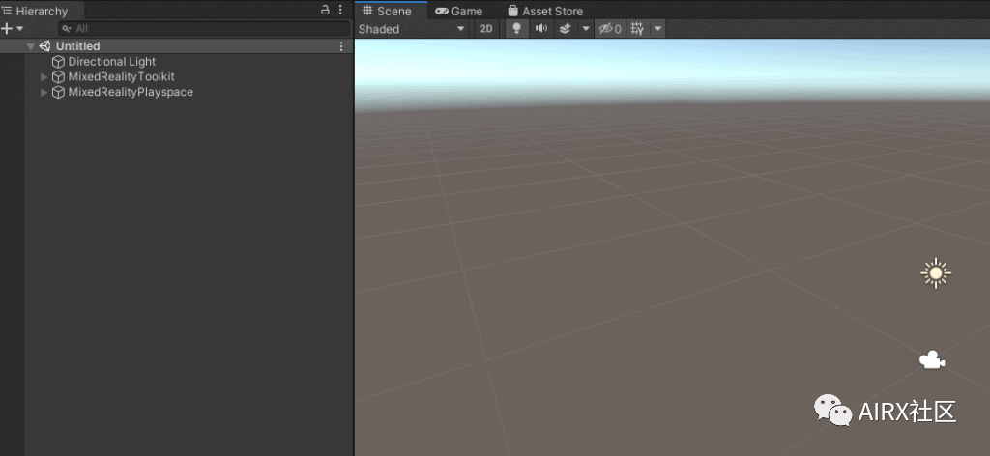
Task: Focus the Hierarchy search field
Action: 204,28
